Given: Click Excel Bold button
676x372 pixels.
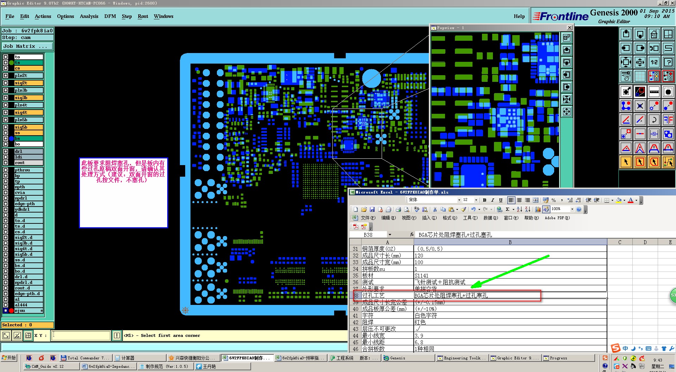Looking at the screenshot, I should [x=484, y=200].
